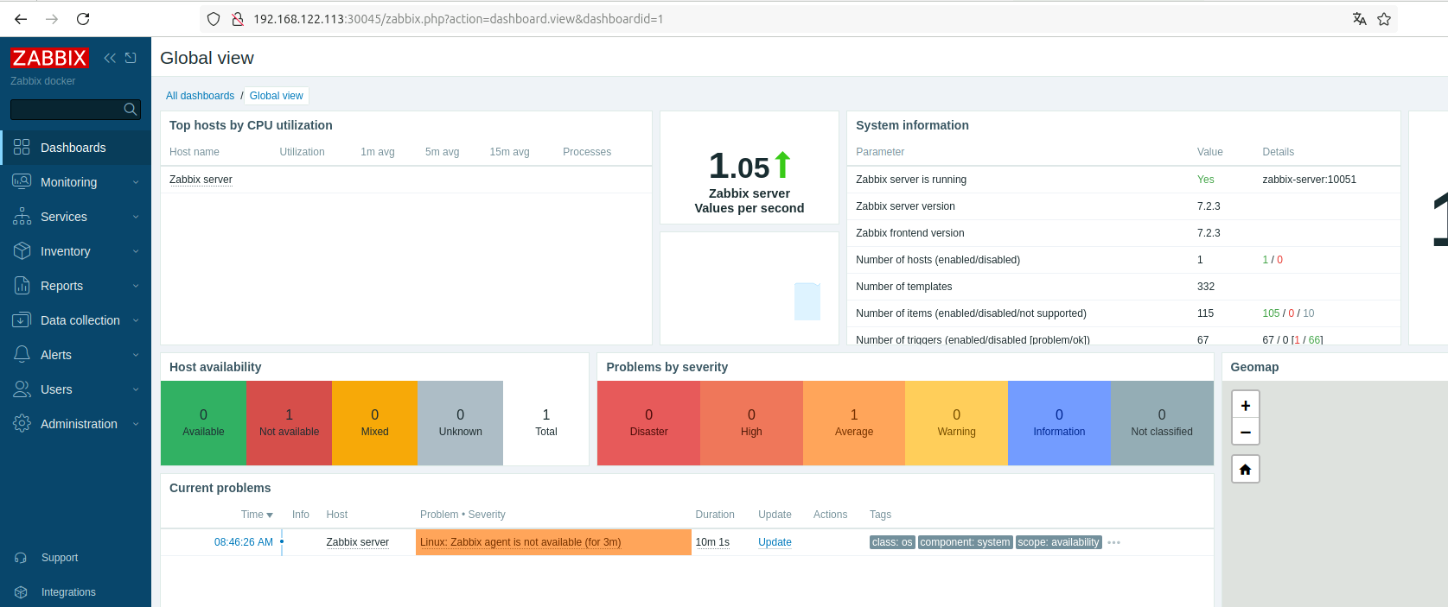Click the red Not available host tile

tap(289, 423)
